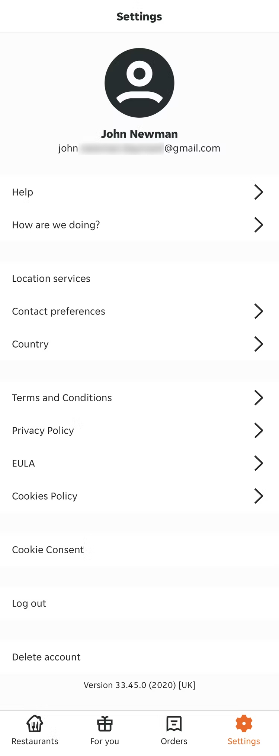
Task: Click the Privacy Policy label
Action: [43, 431]
